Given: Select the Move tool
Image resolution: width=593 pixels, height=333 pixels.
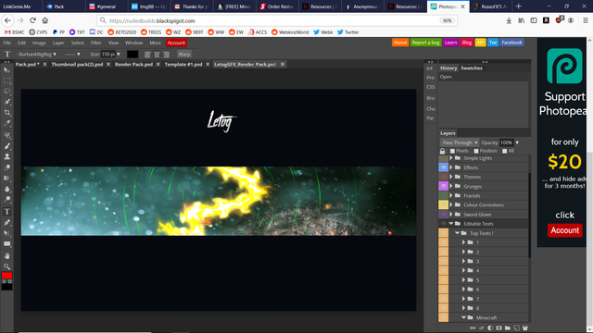Looking at the screenshot, I should coord(6,70).
